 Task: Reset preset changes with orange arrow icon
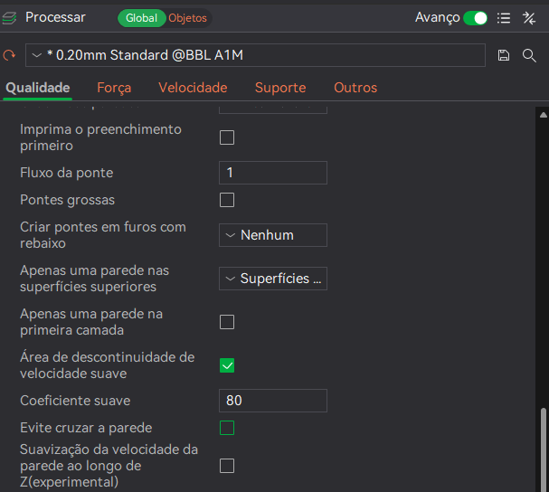point(9,55)
